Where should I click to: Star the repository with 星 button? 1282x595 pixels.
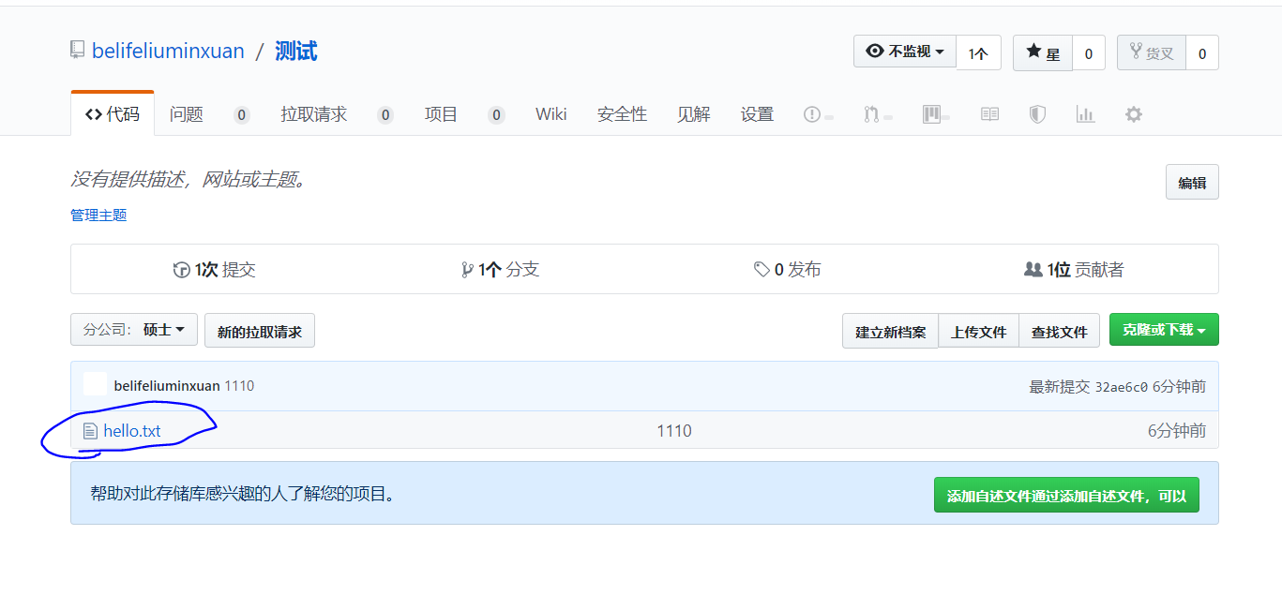pos(1043,53)
